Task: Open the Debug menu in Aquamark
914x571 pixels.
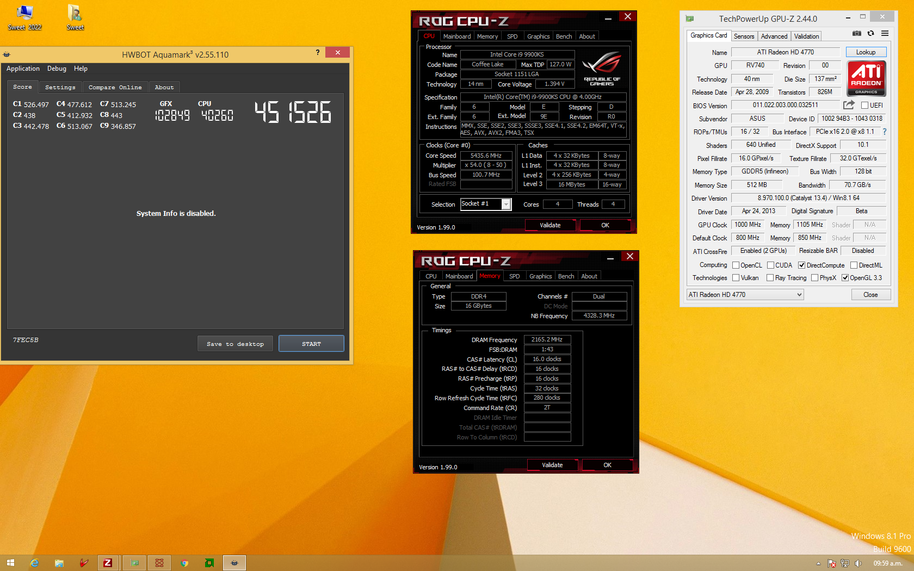Action: (x=57, y=69)
